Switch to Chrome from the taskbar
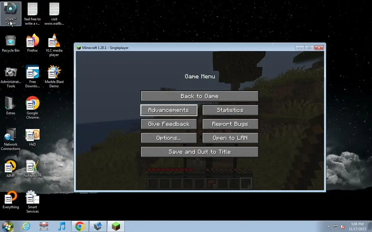The width and height of the screenshot is (372, 232). coord(80,226)
